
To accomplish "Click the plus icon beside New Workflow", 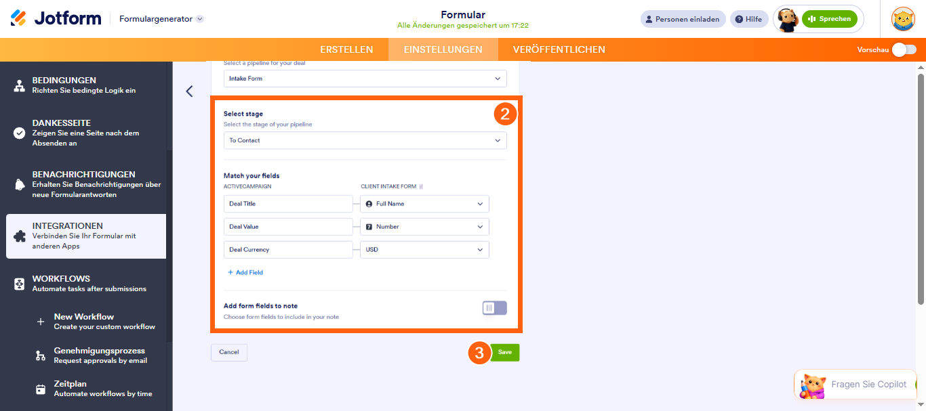I will click(x=41, y=322).
